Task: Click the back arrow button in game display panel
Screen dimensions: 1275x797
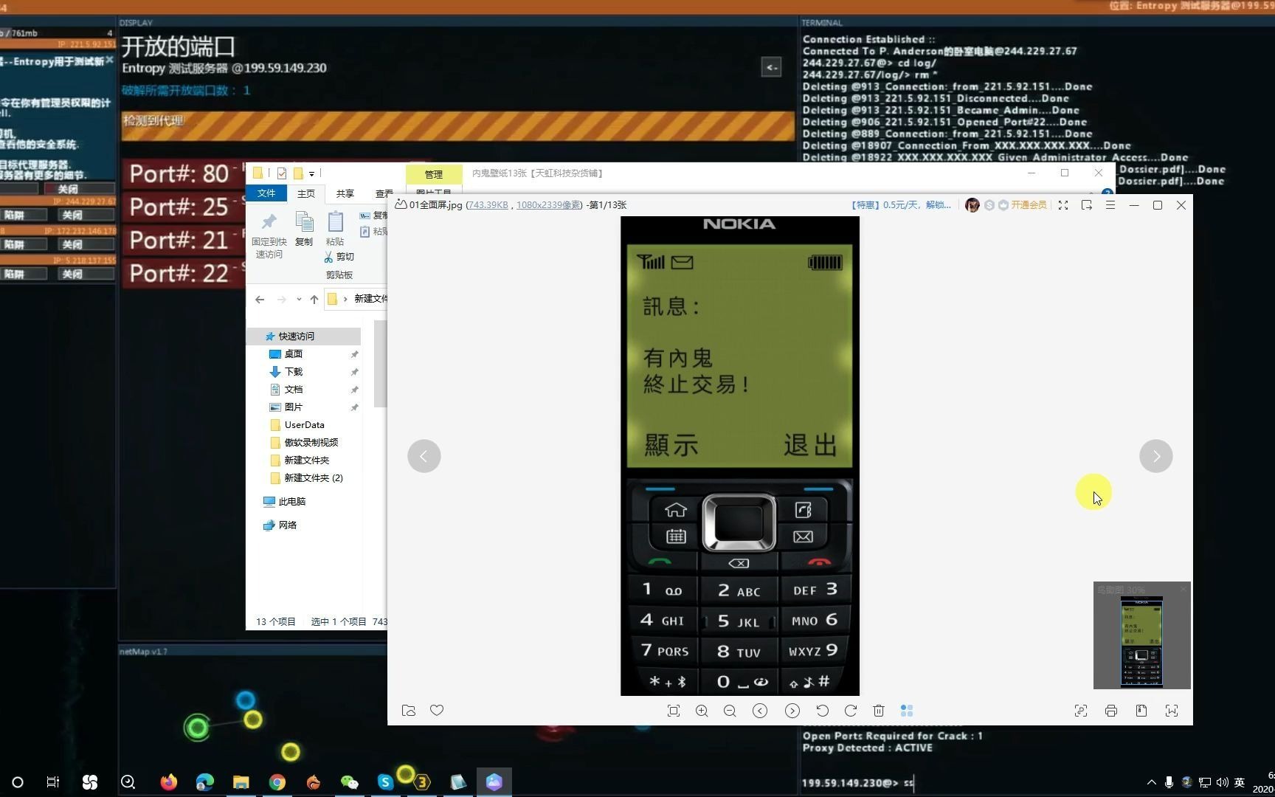Action: point(771,67)
